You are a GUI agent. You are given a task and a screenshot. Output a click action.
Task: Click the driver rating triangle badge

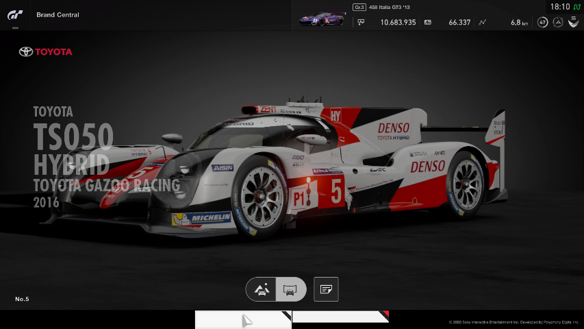pyautogui.click(x=558, y=22)
